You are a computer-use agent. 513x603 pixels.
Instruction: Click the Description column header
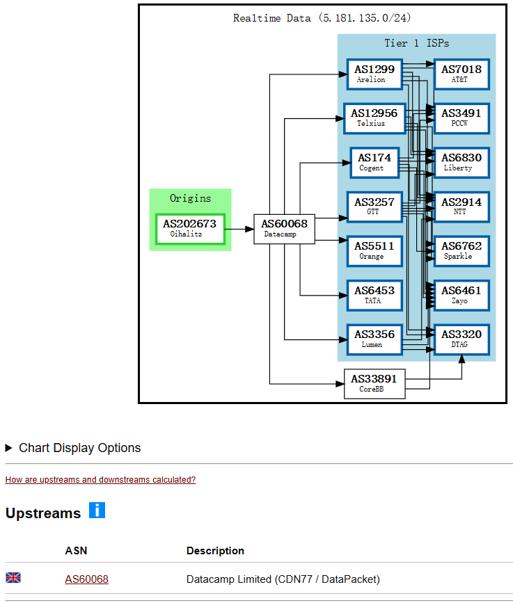215,551
